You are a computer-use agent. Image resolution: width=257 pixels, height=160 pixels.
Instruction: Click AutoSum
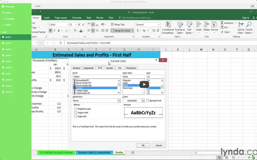pyautogui.click(x=227, y=23)
